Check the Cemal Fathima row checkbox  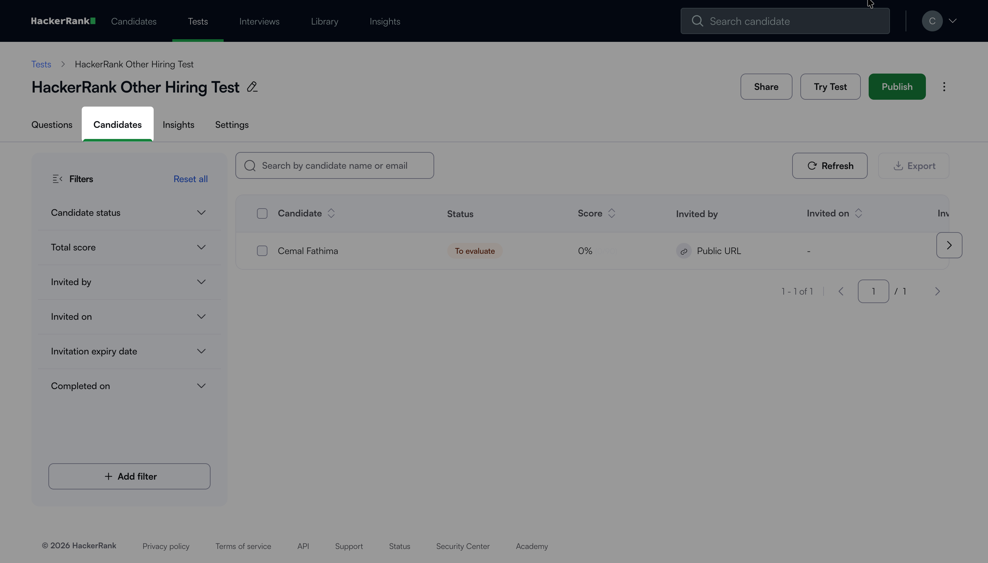pyautogui.click(x=262, y=250)
